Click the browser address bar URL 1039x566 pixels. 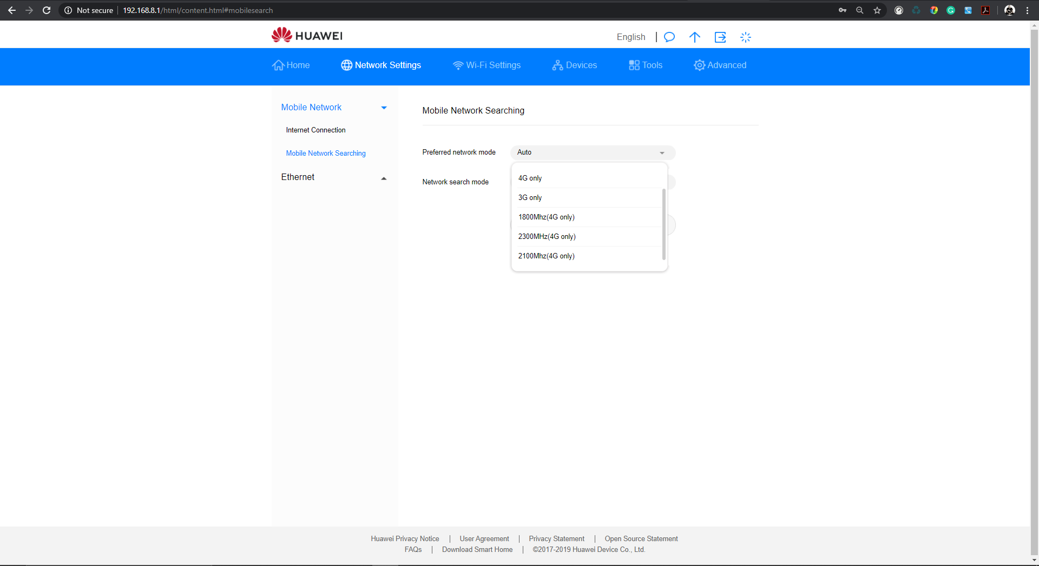click(198, 10)
